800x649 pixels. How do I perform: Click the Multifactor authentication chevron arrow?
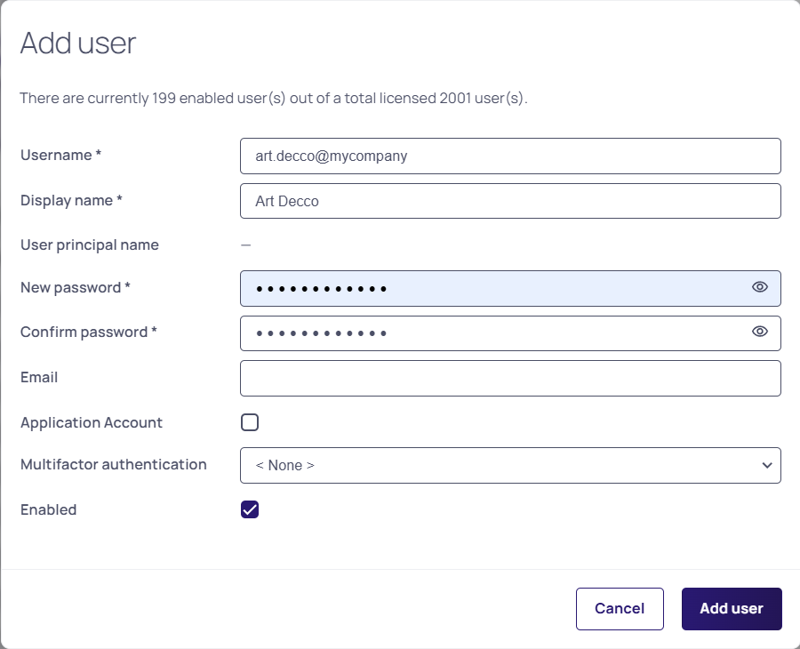pyautogui.click(x=766, y=465)
